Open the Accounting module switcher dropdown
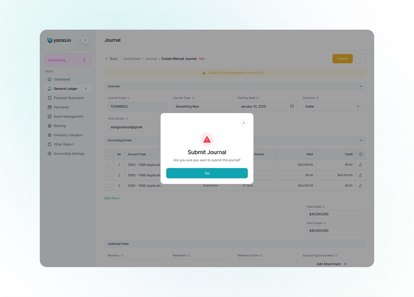 pyautogui.click(x=68, y=60)
